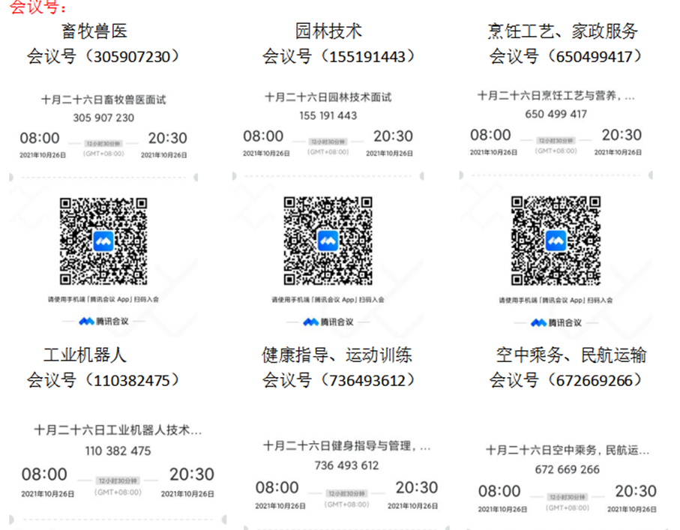Click the QR code for 园林技术 meeting
The height and width of the screenshot is (530, 680).
tap(328, 241)
